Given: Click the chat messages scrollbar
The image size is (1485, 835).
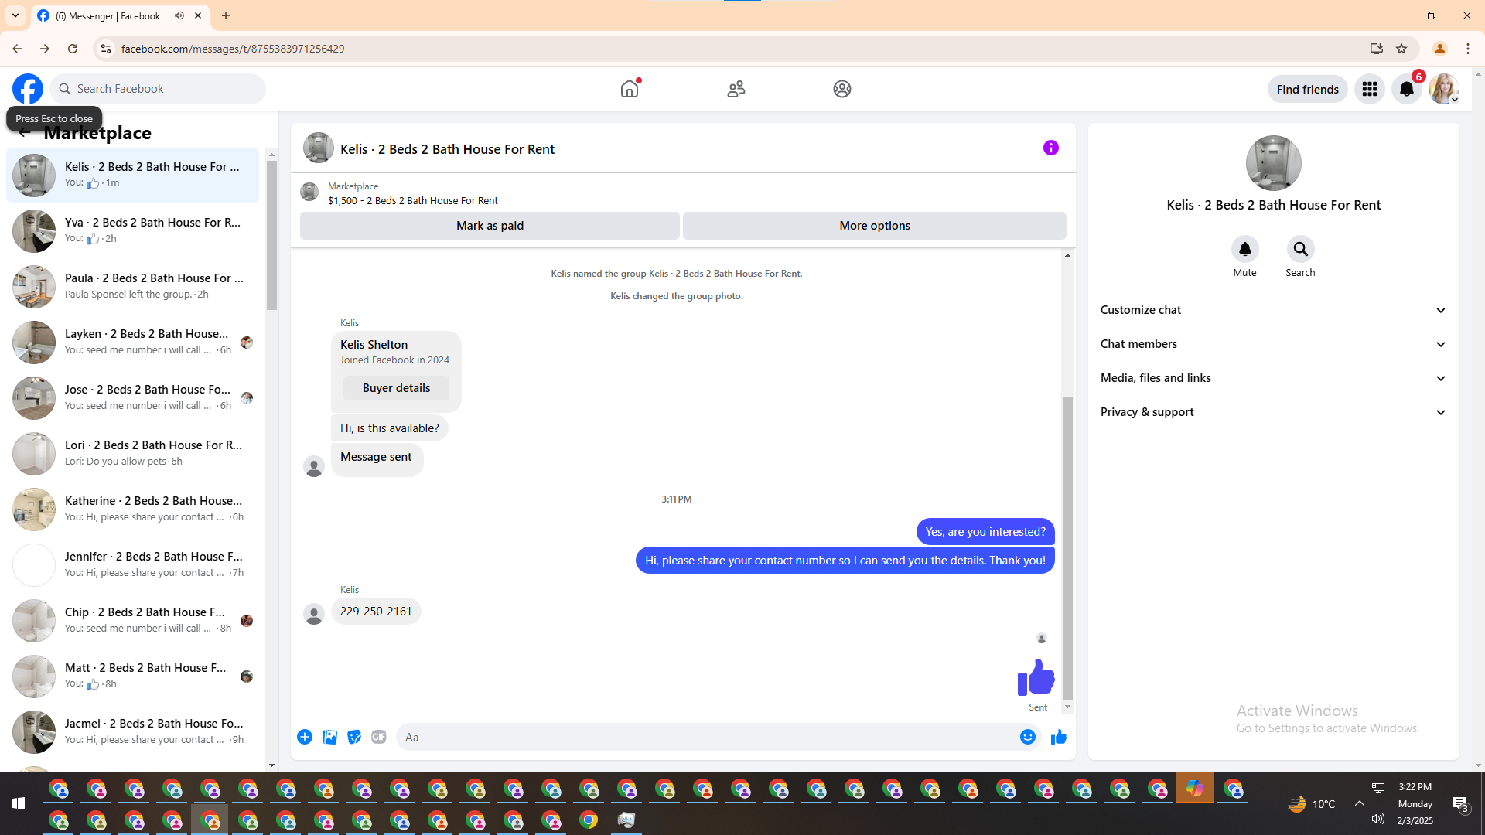Looking at the screenshot, I should click(1067, 547).
